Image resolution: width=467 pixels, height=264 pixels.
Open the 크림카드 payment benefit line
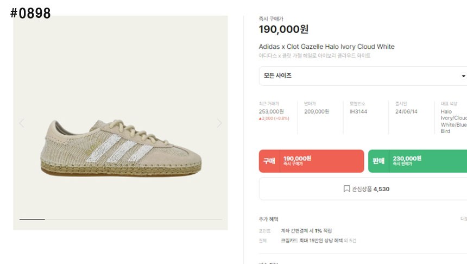(x=318, y=240)
